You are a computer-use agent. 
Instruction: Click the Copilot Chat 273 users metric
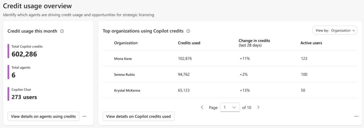click(x=24, y=97)
